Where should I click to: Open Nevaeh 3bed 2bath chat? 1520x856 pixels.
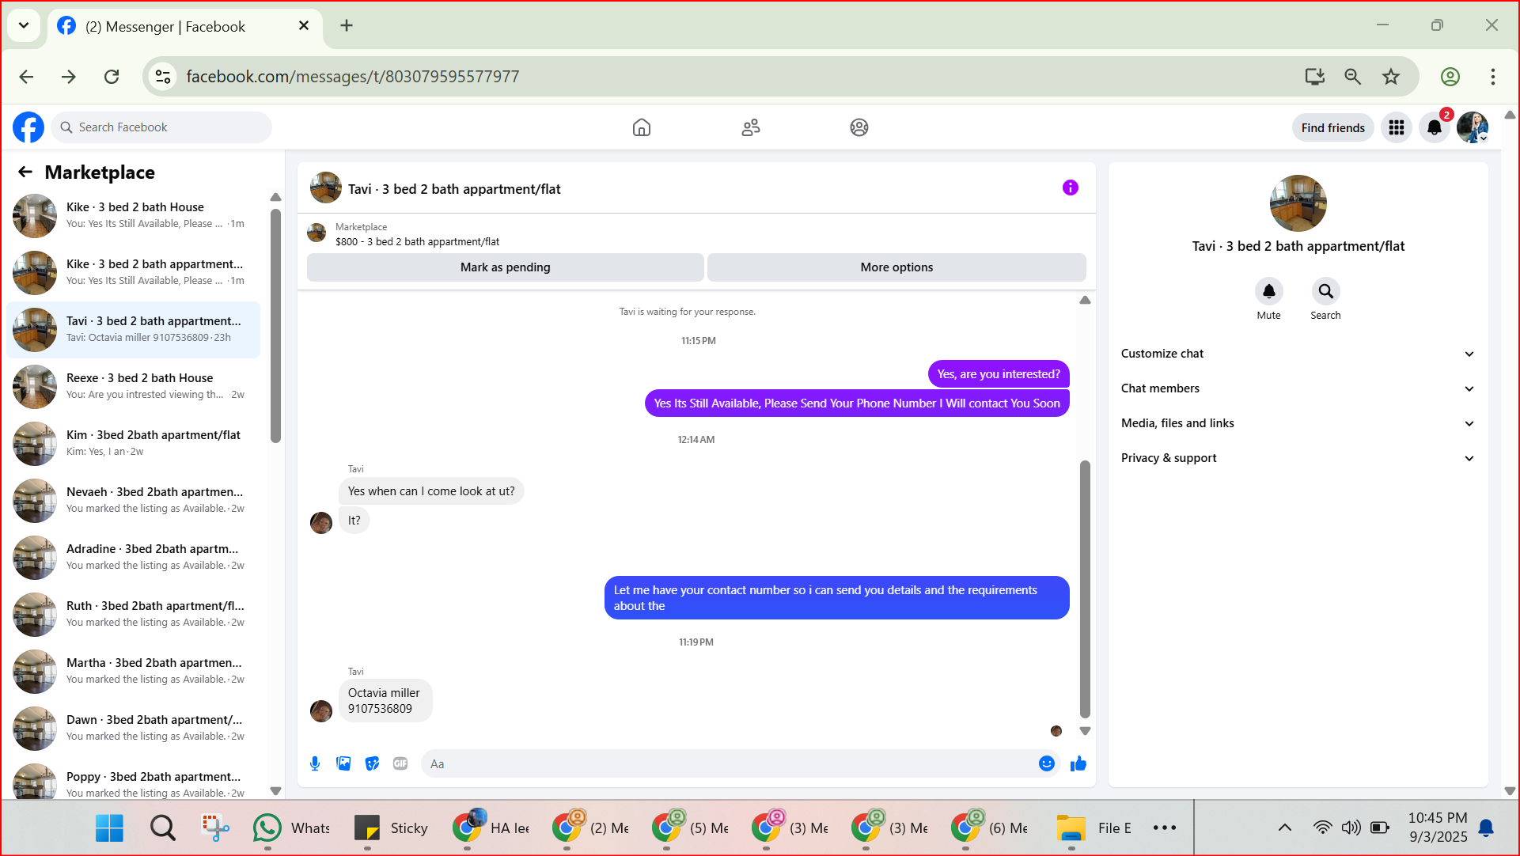tap(133, 500)
